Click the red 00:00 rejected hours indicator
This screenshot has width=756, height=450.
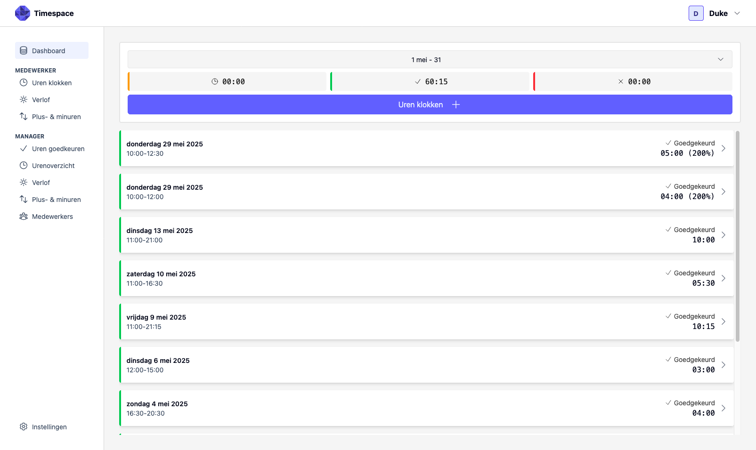click(634, 81)
